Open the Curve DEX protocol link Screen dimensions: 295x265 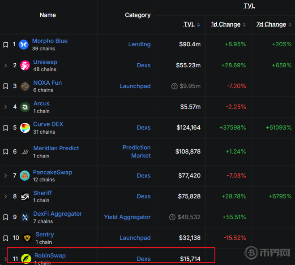pos(48,124)
